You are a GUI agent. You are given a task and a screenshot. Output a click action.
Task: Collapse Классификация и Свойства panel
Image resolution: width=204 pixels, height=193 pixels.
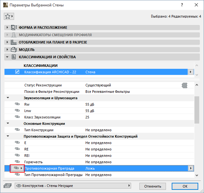coord(7,57)
